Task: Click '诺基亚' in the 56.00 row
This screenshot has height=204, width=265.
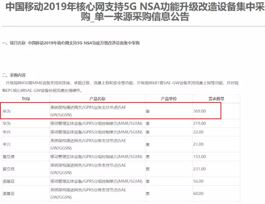Action: click(x=8, y=181)
